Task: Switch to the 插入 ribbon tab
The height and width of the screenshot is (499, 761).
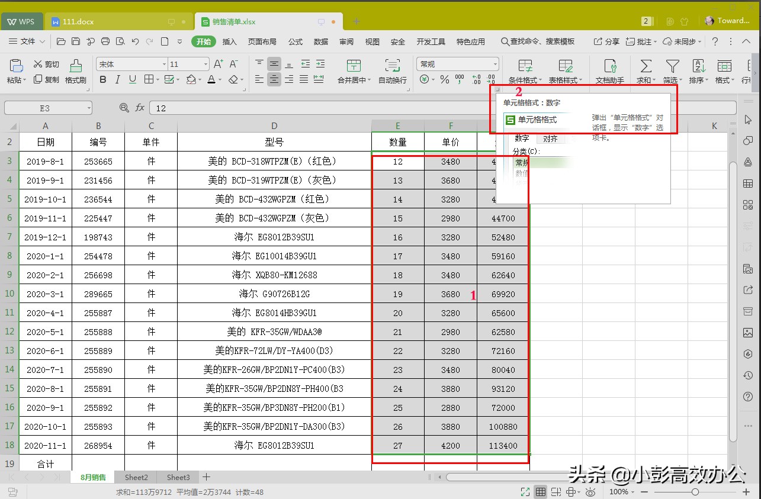Action: point(230,41)
